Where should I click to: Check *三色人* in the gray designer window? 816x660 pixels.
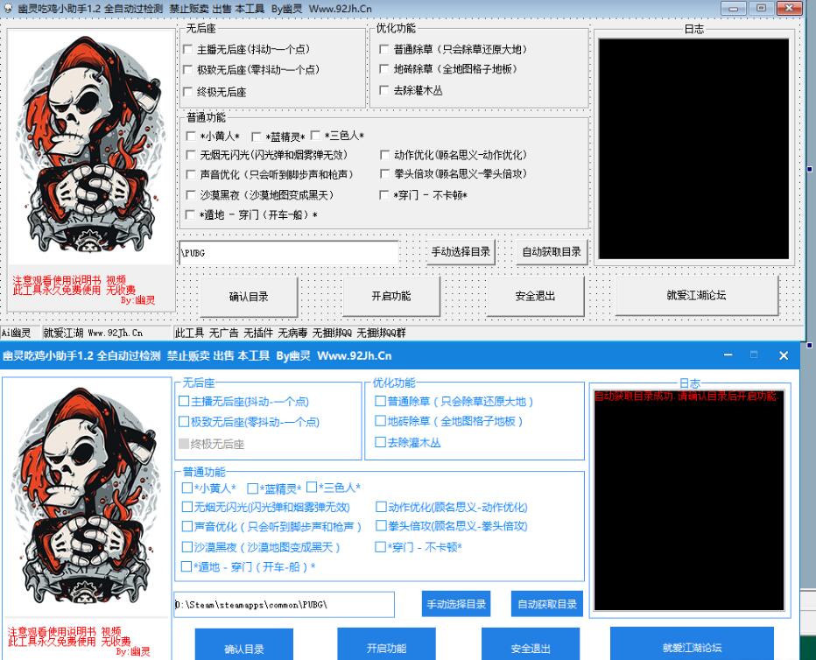(315, 135)
